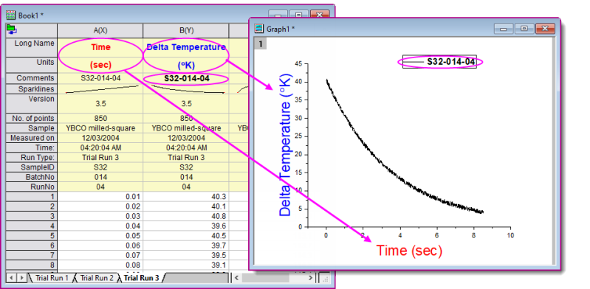The image size is (590, 289).
Task: Close the Book1 workbook window
Action: 320,15
